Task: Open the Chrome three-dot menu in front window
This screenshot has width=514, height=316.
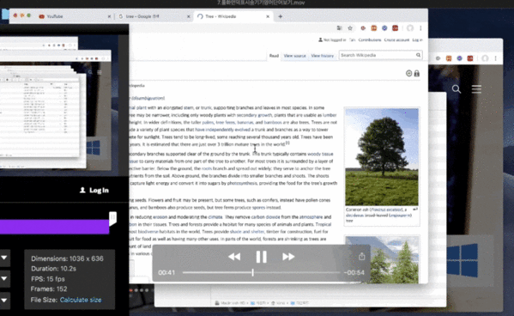Action: [x=420, y=28]
